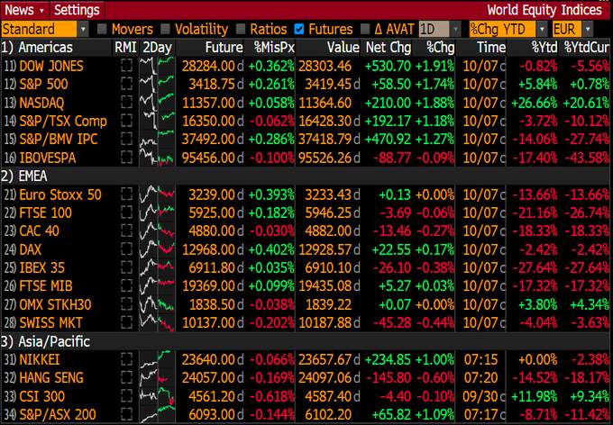Select the DAX future value 12968.00

[x=208, y=249]
